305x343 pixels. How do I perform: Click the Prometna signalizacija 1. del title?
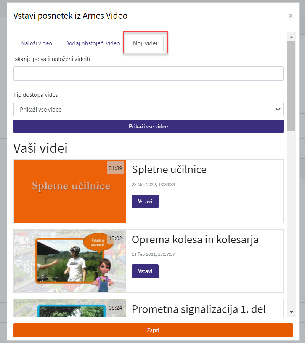[199, 309]
